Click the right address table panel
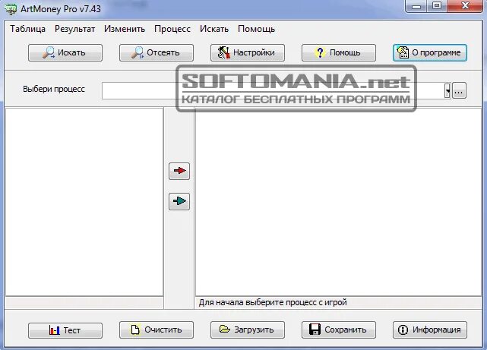 pos(338,202)
